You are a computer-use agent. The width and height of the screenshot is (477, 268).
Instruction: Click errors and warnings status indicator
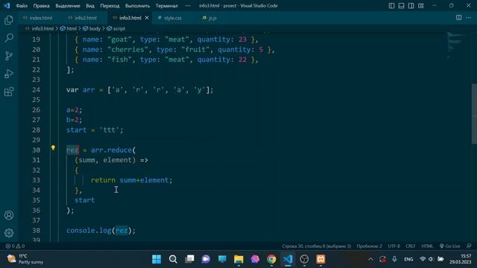(x=15, y=246)
